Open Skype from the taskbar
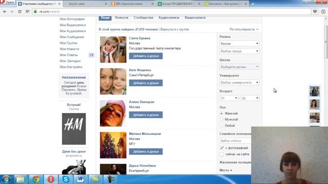The width and height of the screenshot is (328, 184). (66, 179)
